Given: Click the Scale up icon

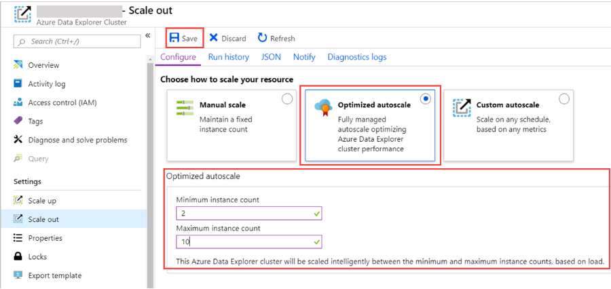Looking at the screenshot, I should (x=18, y=201).
